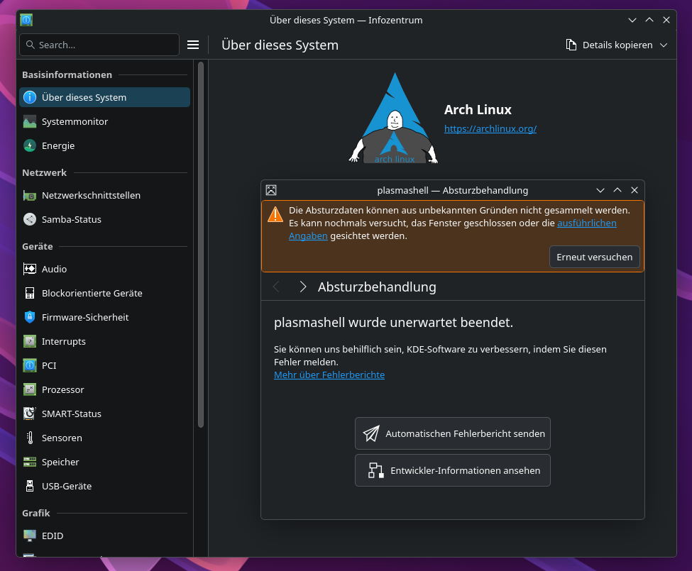Select Systemmonitor text in sidebar
692x571 pixels.
pos(75,122)
